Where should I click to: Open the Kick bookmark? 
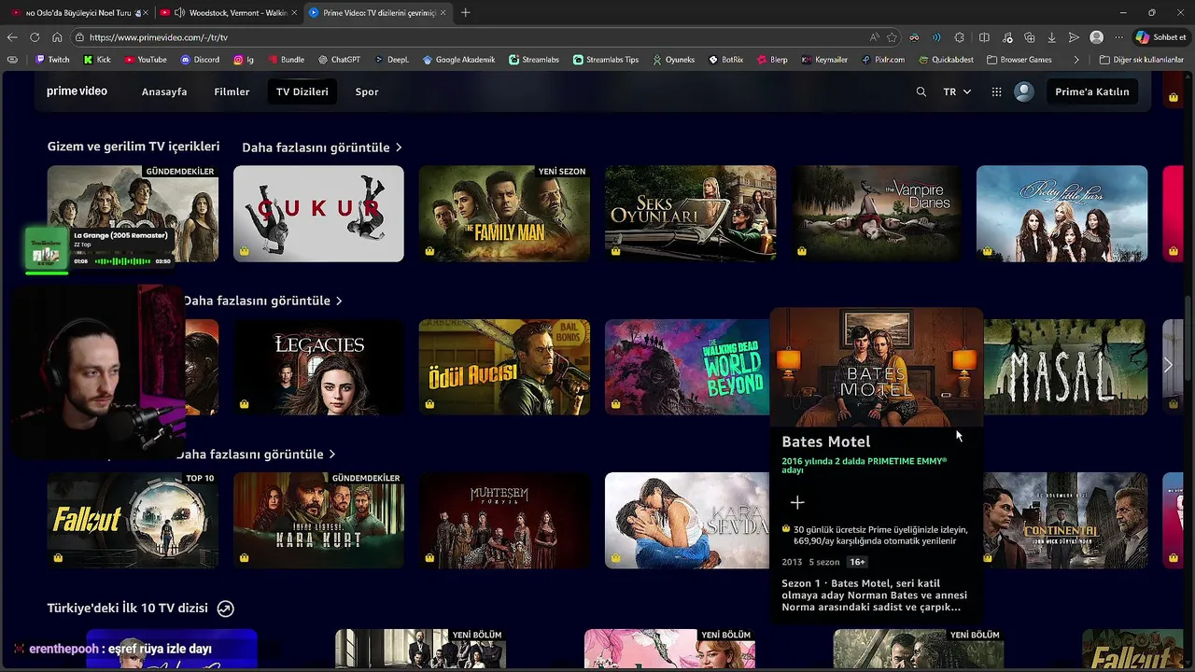(97, 60)
